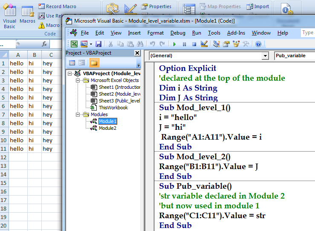The width and height of the screenshot is (315, 231).
Task: Click the Undo arrow icon
Action: click(x=152, y=44)
